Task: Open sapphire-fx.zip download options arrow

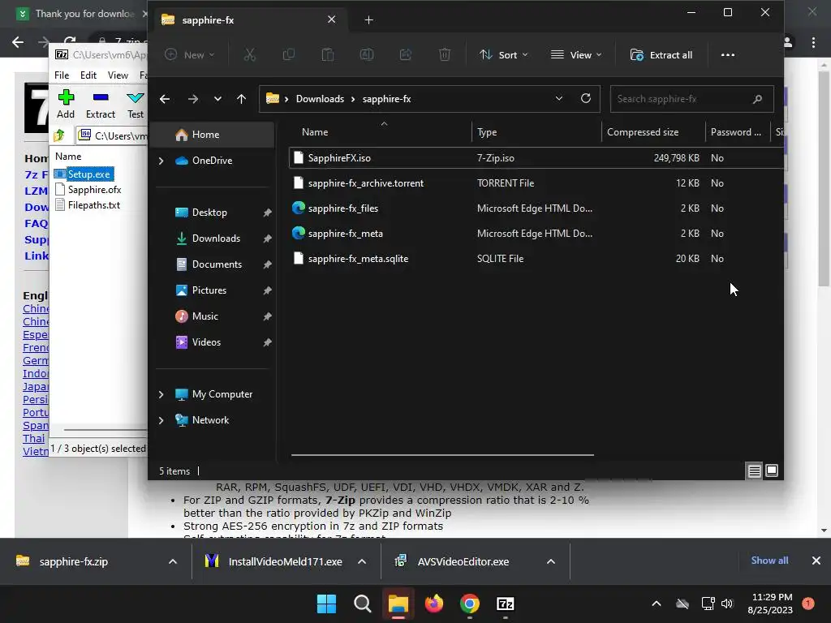Action: (173, 561)
